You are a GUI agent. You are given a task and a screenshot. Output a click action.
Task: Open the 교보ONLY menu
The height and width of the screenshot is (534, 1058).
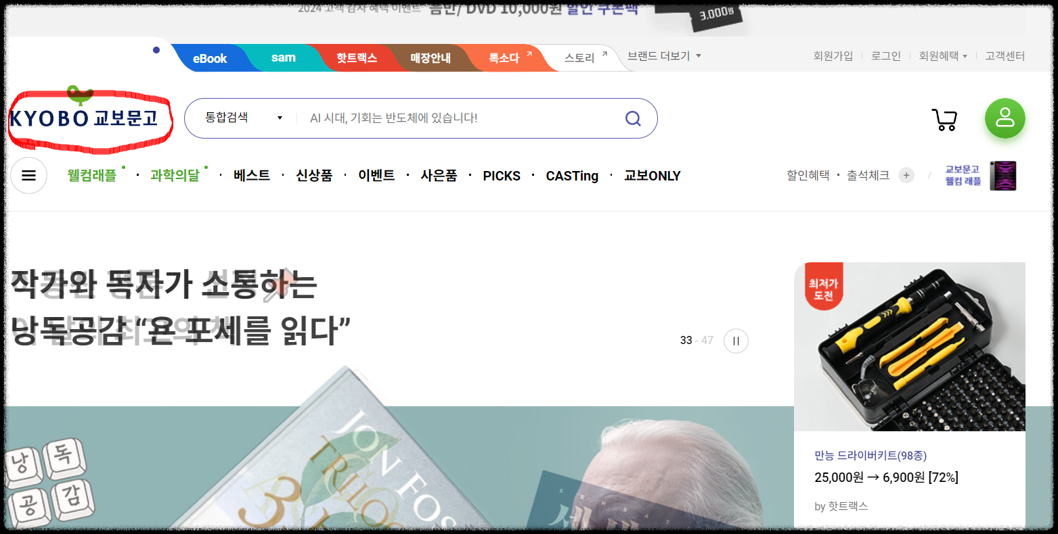click(x=652, y=176)
